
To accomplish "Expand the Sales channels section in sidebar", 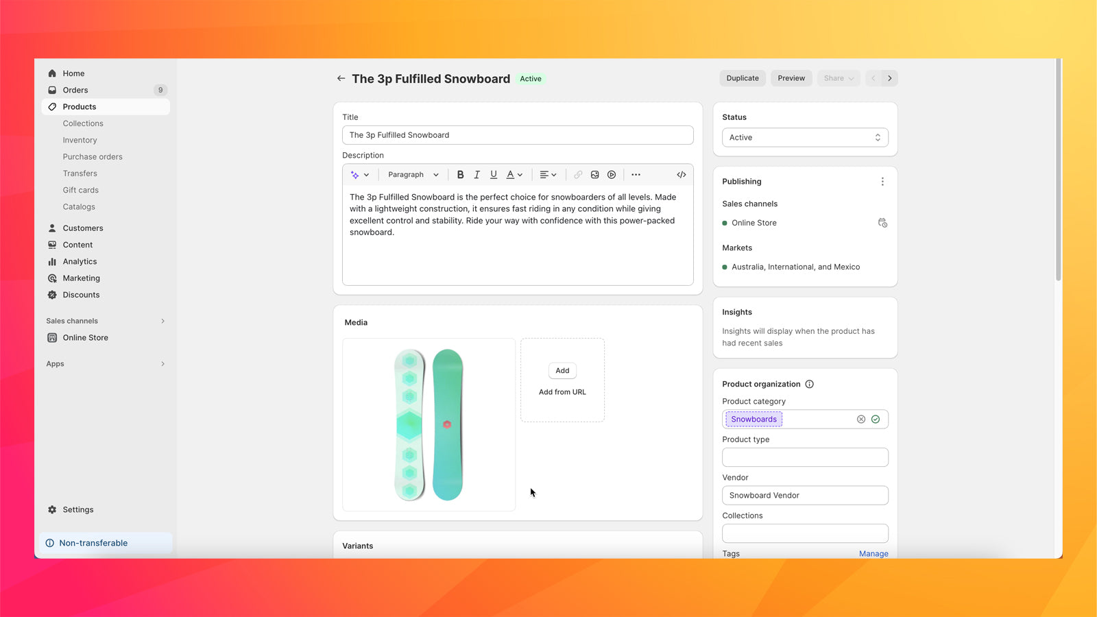I will coord(162,320).
